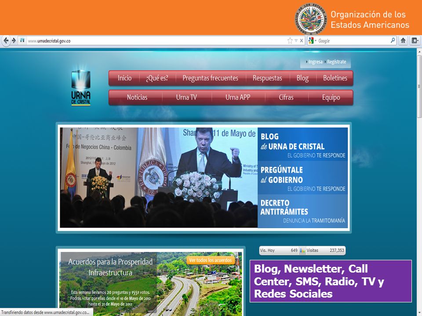Viewport: 422px width, 316px height.
Task: Open Pregúntale al Gobierno banner
Action: [303, 178]
